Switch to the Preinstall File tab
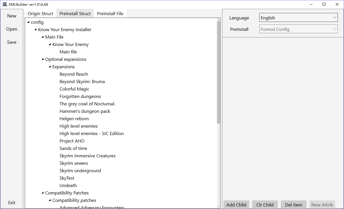The height and width of the screenshot is (209, 344). [x=110, y=13]
